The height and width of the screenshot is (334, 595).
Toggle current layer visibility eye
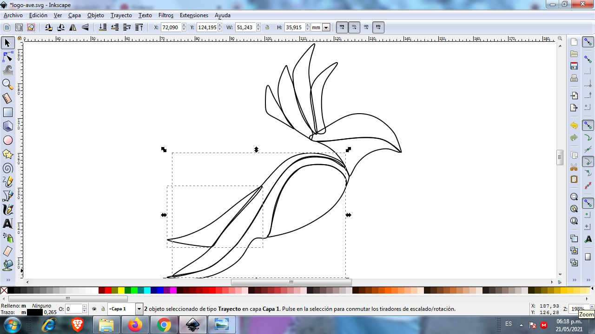94,308
